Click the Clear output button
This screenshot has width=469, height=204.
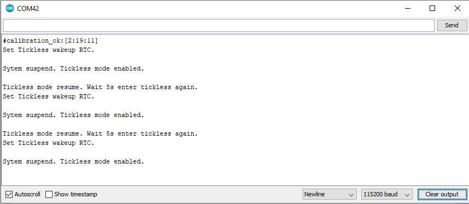pos(442,194)
